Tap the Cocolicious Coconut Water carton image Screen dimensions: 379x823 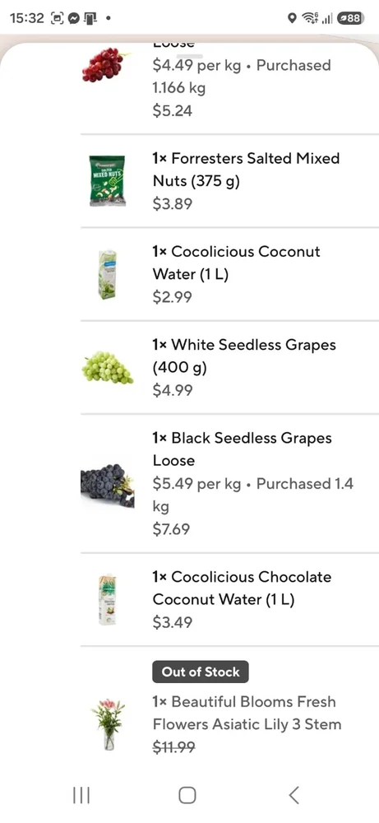(x=107, y=275)
